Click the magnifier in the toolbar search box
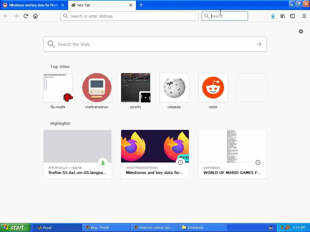310x232 pixels. (x=206, y=16)
